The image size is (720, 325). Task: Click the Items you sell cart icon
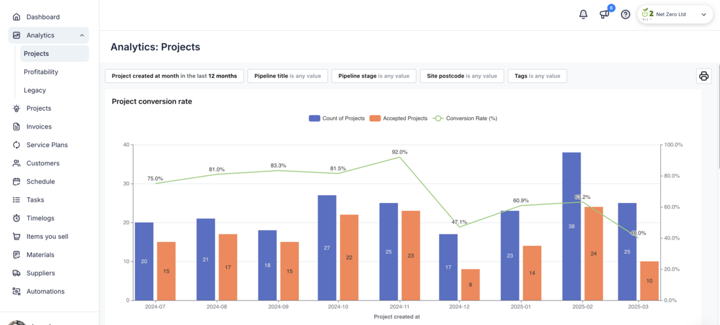(x=17, y=236)
